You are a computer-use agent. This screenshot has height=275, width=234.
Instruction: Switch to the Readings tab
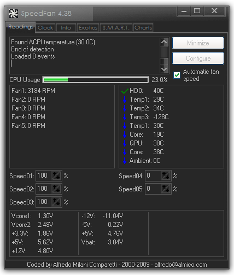(x=21, y=27)
